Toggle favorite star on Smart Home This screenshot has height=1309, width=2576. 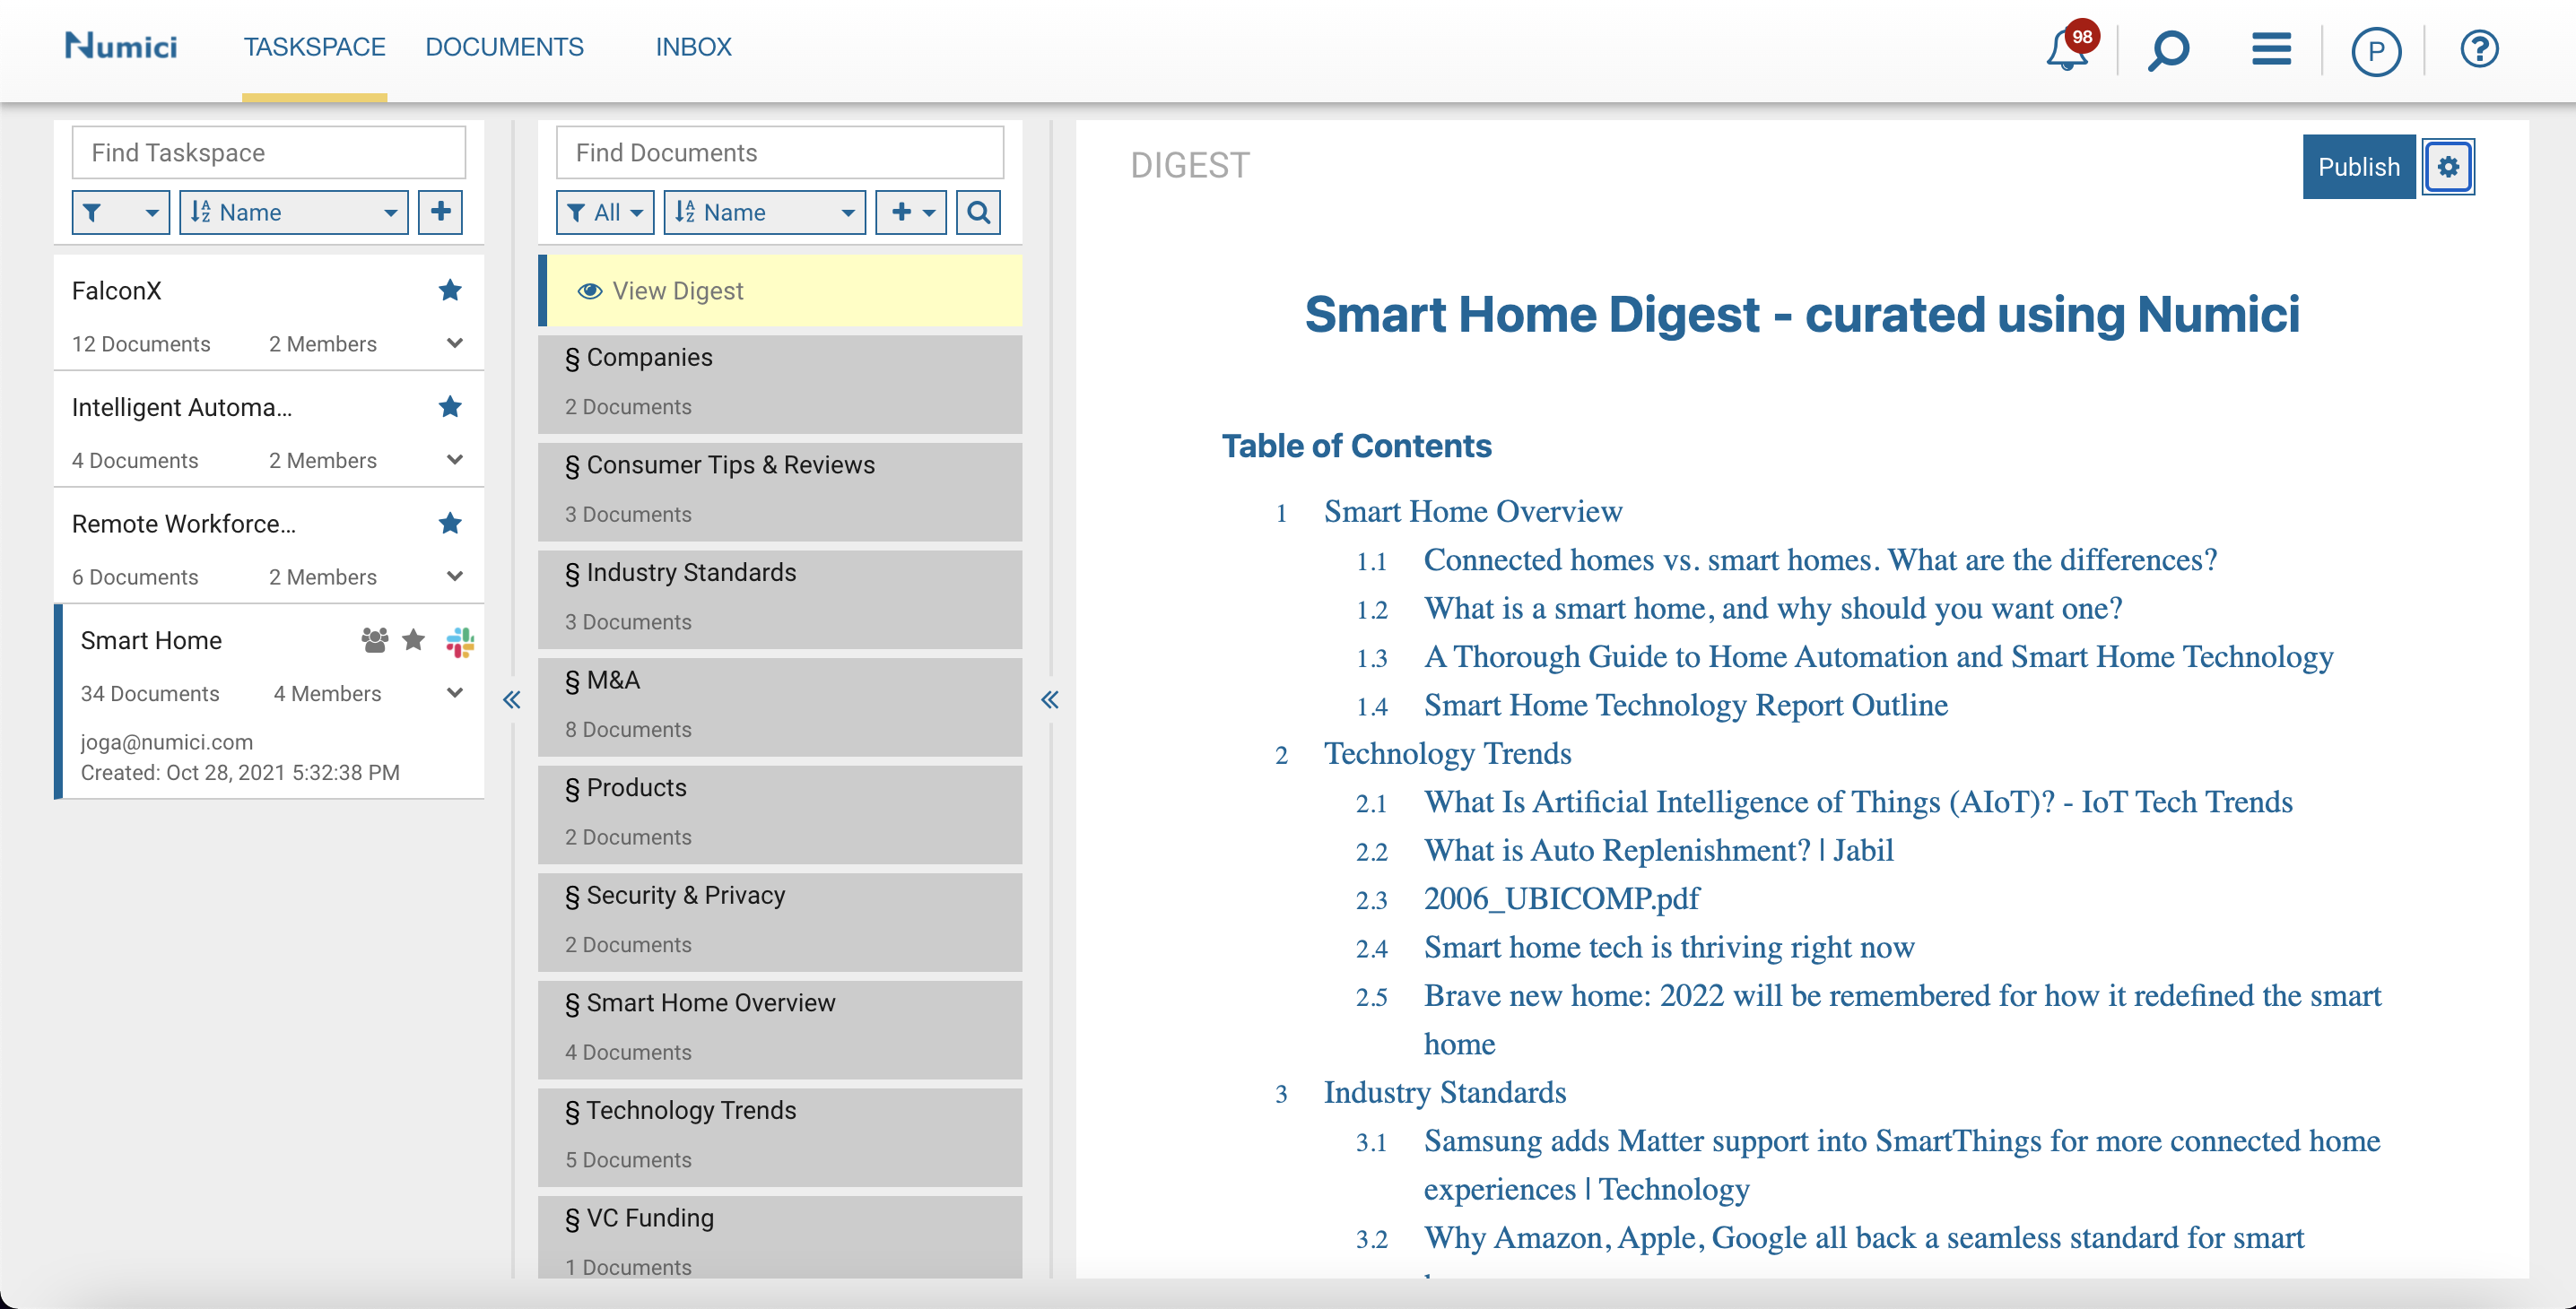click(x=413, y=640)
